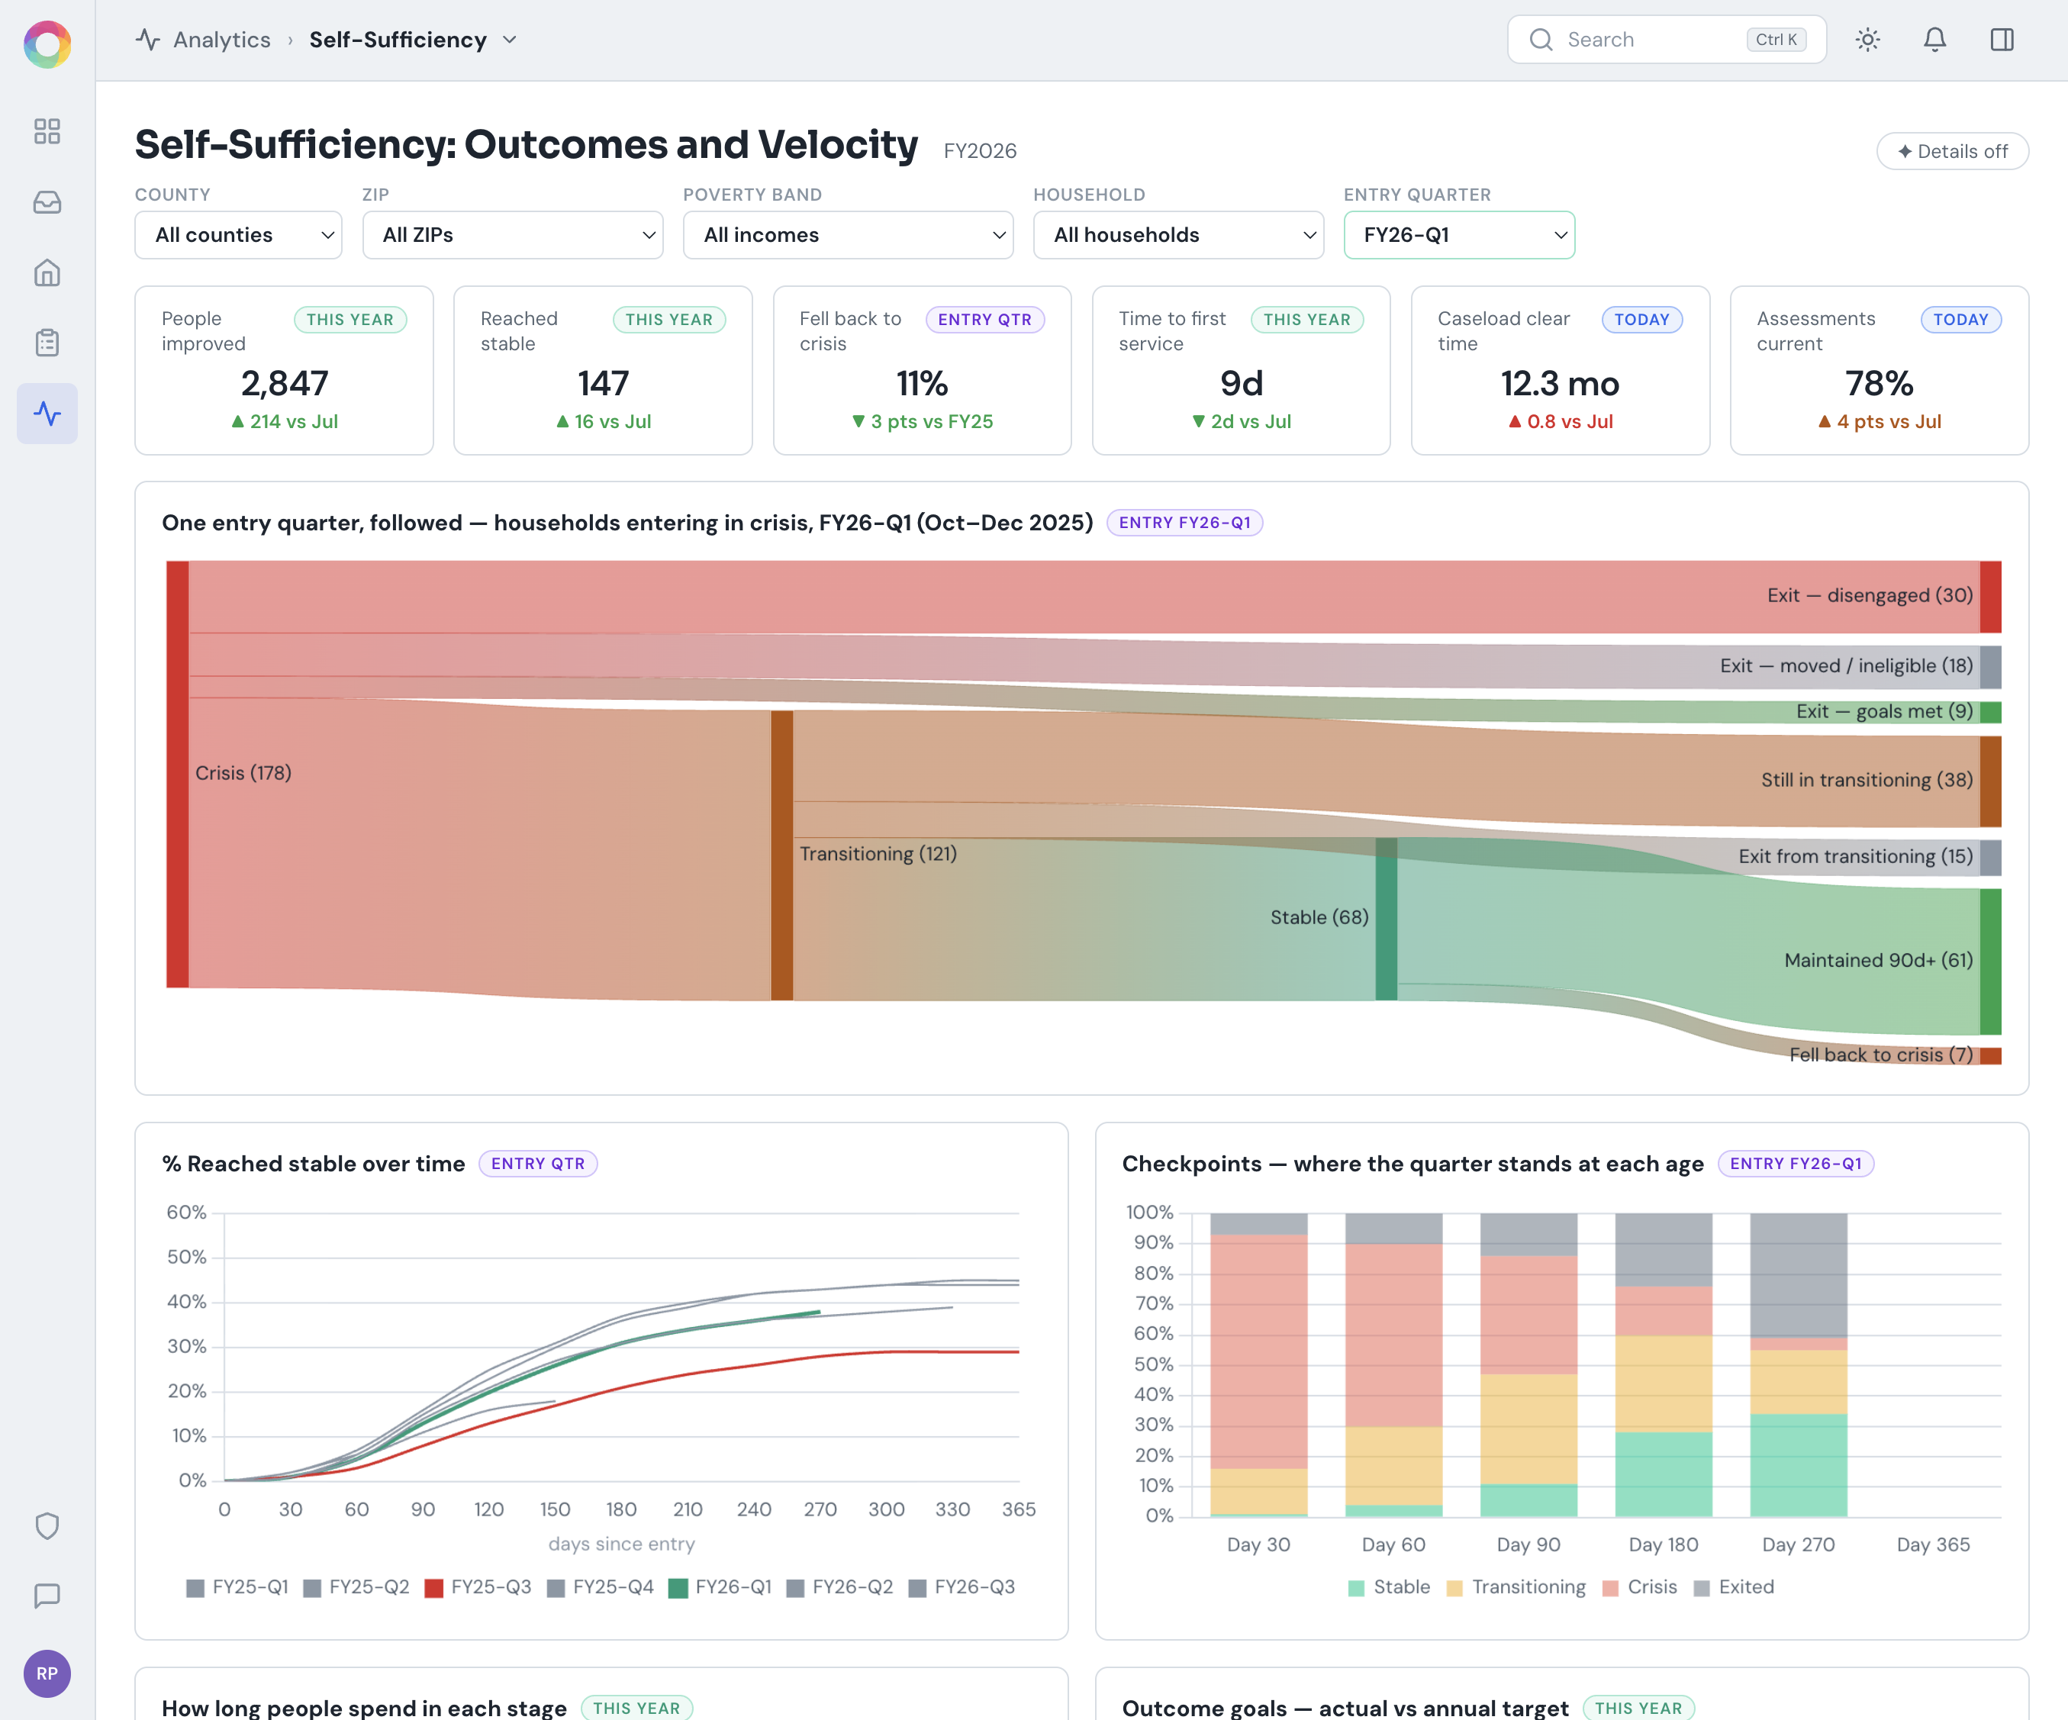Open the Caseload clear time card
Image resolution: width=2068 pixels, height=1720 pixels.
(1560, 370)
